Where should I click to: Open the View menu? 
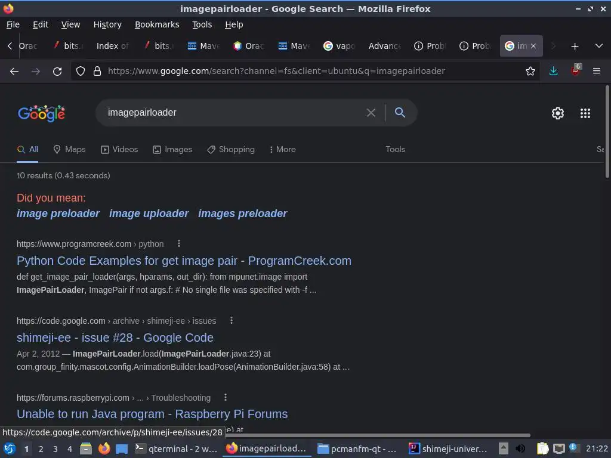(x=70, y=24)
